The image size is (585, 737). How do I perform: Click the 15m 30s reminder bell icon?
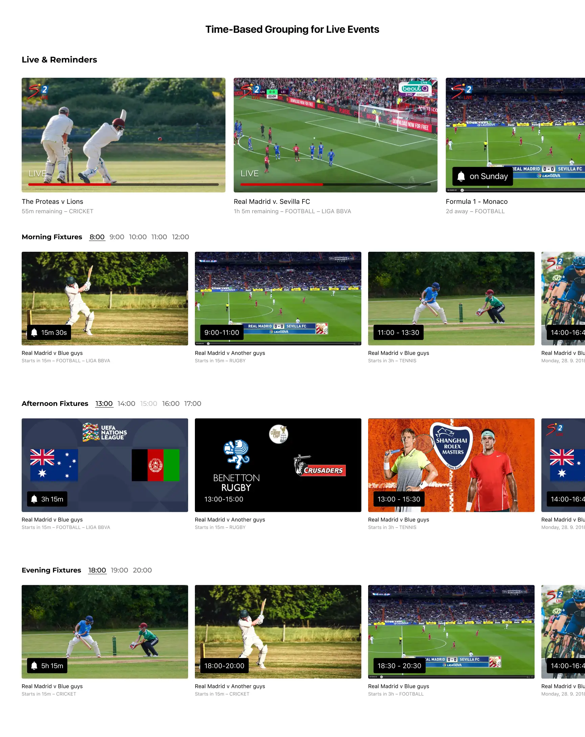(x=34, y=333)
